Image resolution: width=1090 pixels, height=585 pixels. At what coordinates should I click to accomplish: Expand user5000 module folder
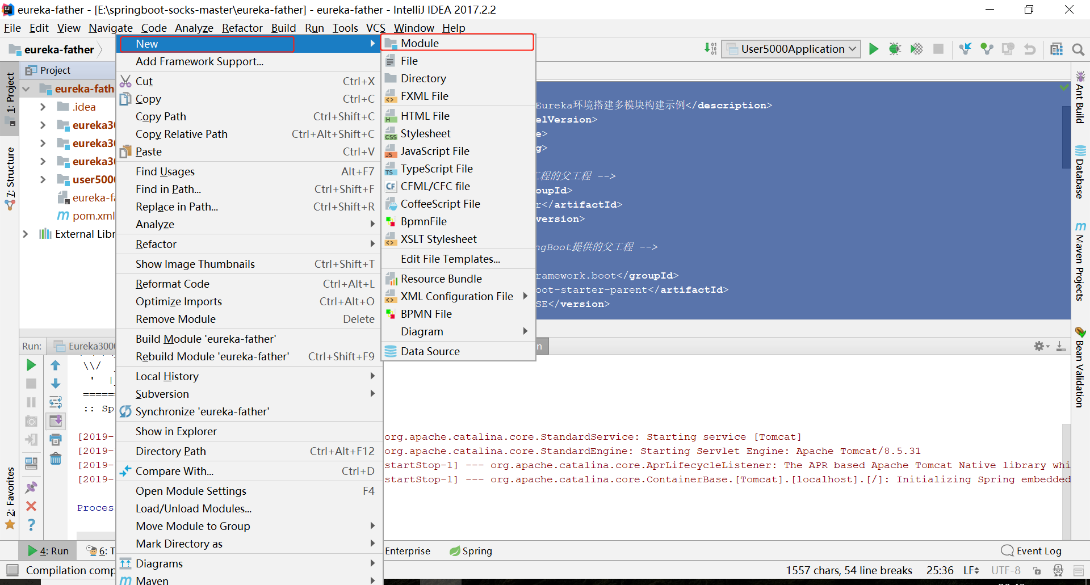point(43,179)
